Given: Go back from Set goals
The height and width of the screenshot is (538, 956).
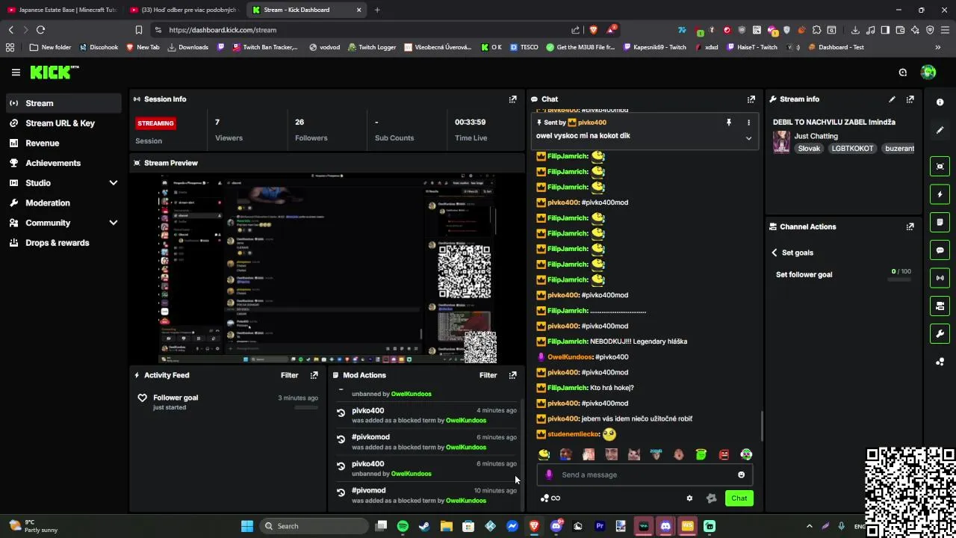Looking at the screenshot, I should click(x=775, y=253).
